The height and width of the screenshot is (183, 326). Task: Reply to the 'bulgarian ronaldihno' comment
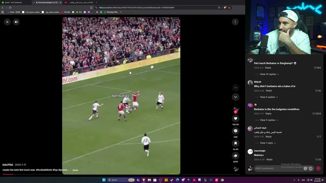point(268,114)
